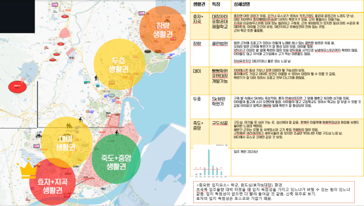Click the pedestrian icon left of 두호 circle

(x=96, y=78)
